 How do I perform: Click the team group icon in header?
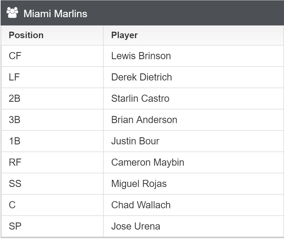[x=12, y=13]
